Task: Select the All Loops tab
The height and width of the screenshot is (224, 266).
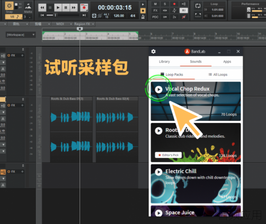Action: [218, 75]
